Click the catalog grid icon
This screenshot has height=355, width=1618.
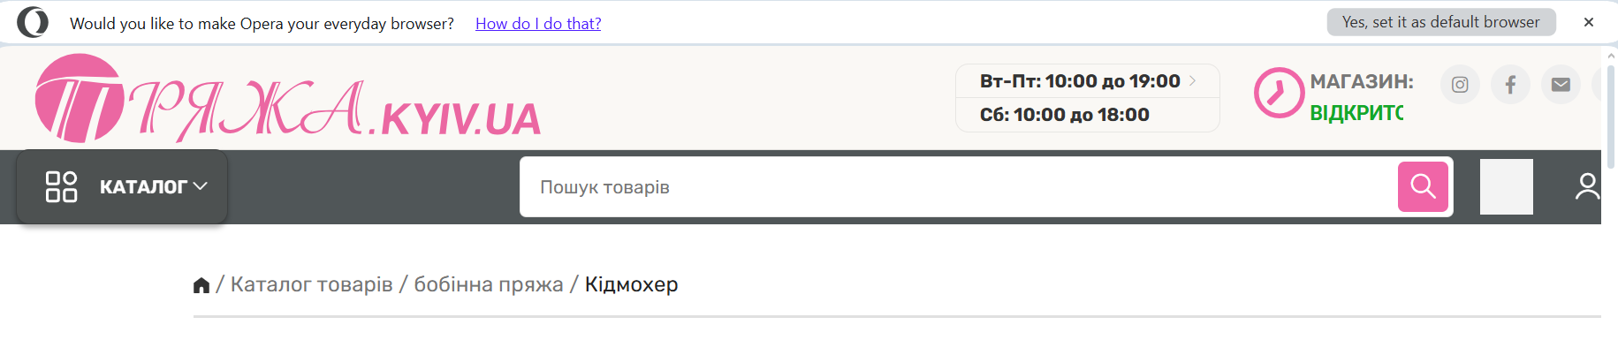61,186
